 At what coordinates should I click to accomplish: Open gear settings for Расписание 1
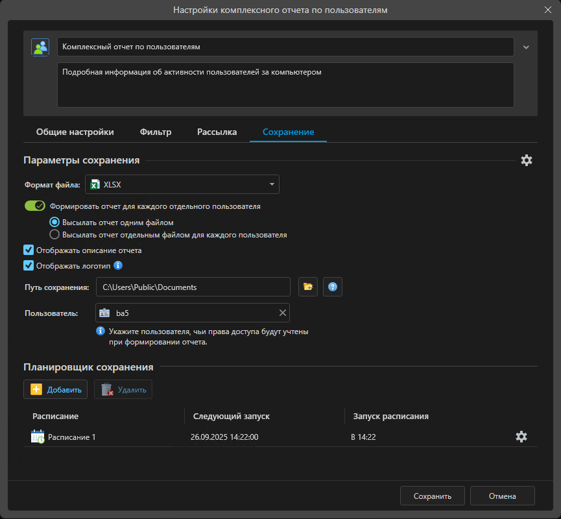[521, 437]
